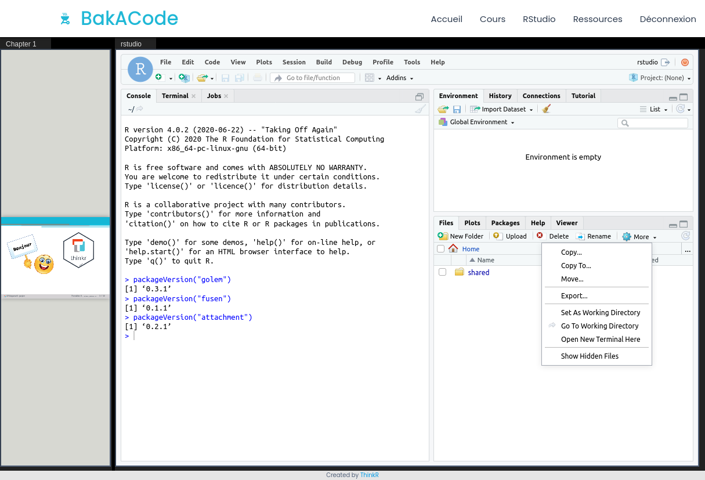The height and width of the screenshot is (480, 705).
Task: Open the shared folder link
Action: (x=479, y=272)
